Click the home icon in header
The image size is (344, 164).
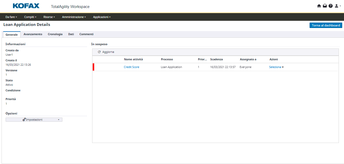point(319,6)
